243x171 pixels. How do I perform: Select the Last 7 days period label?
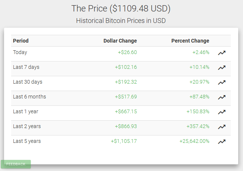coord(26,67)
